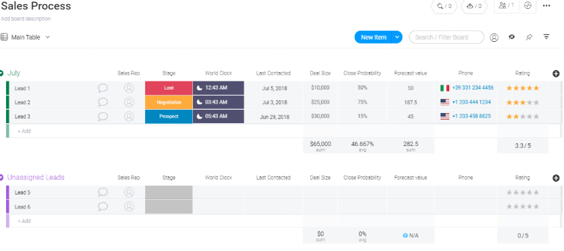Open the three-dots board menu

click(x=546, y=6)
